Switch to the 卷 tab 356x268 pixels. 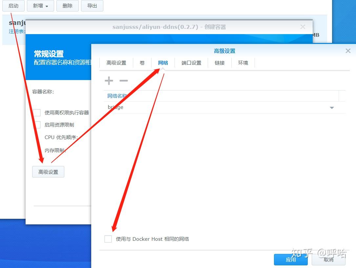pyautogui.click(x=142, y=63)
